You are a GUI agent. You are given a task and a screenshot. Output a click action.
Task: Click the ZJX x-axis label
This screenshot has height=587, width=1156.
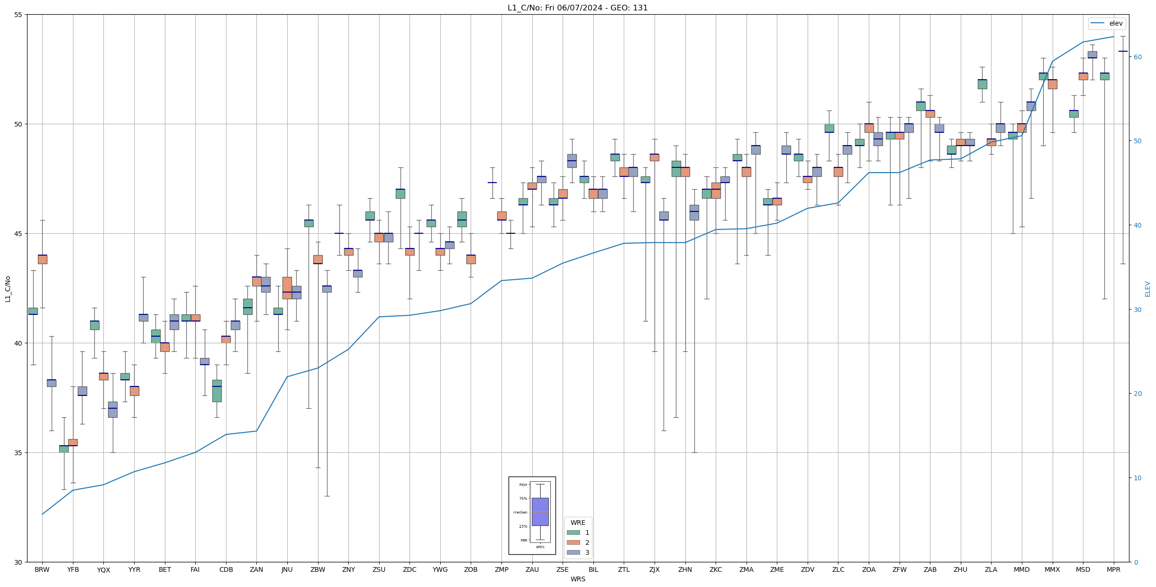coord(655,569)
